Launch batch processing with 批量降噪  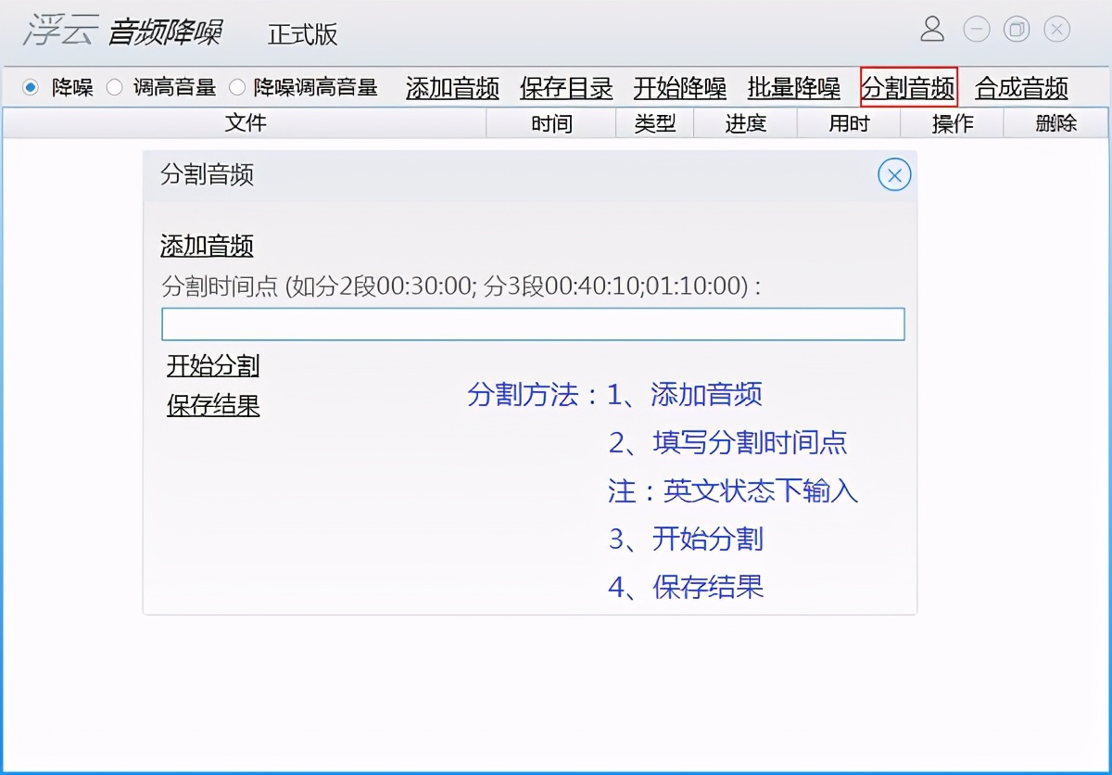pos(793,88)
